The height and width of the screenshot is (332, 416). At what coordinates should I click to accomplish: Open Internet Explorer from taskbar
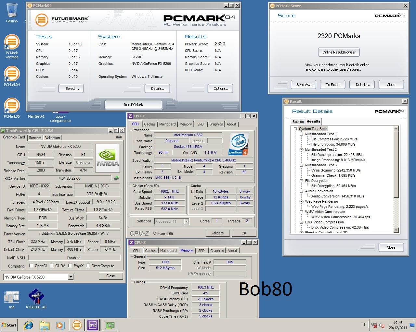pyautogui.click(x=29, y=325)
